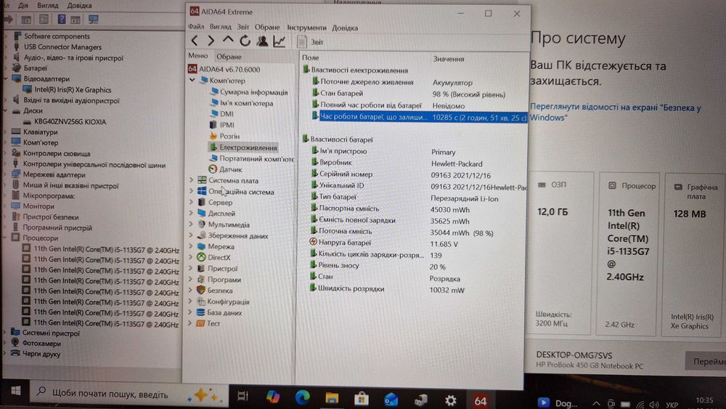
Task: Open the Windows Security details link
Action: pos(616,112)
